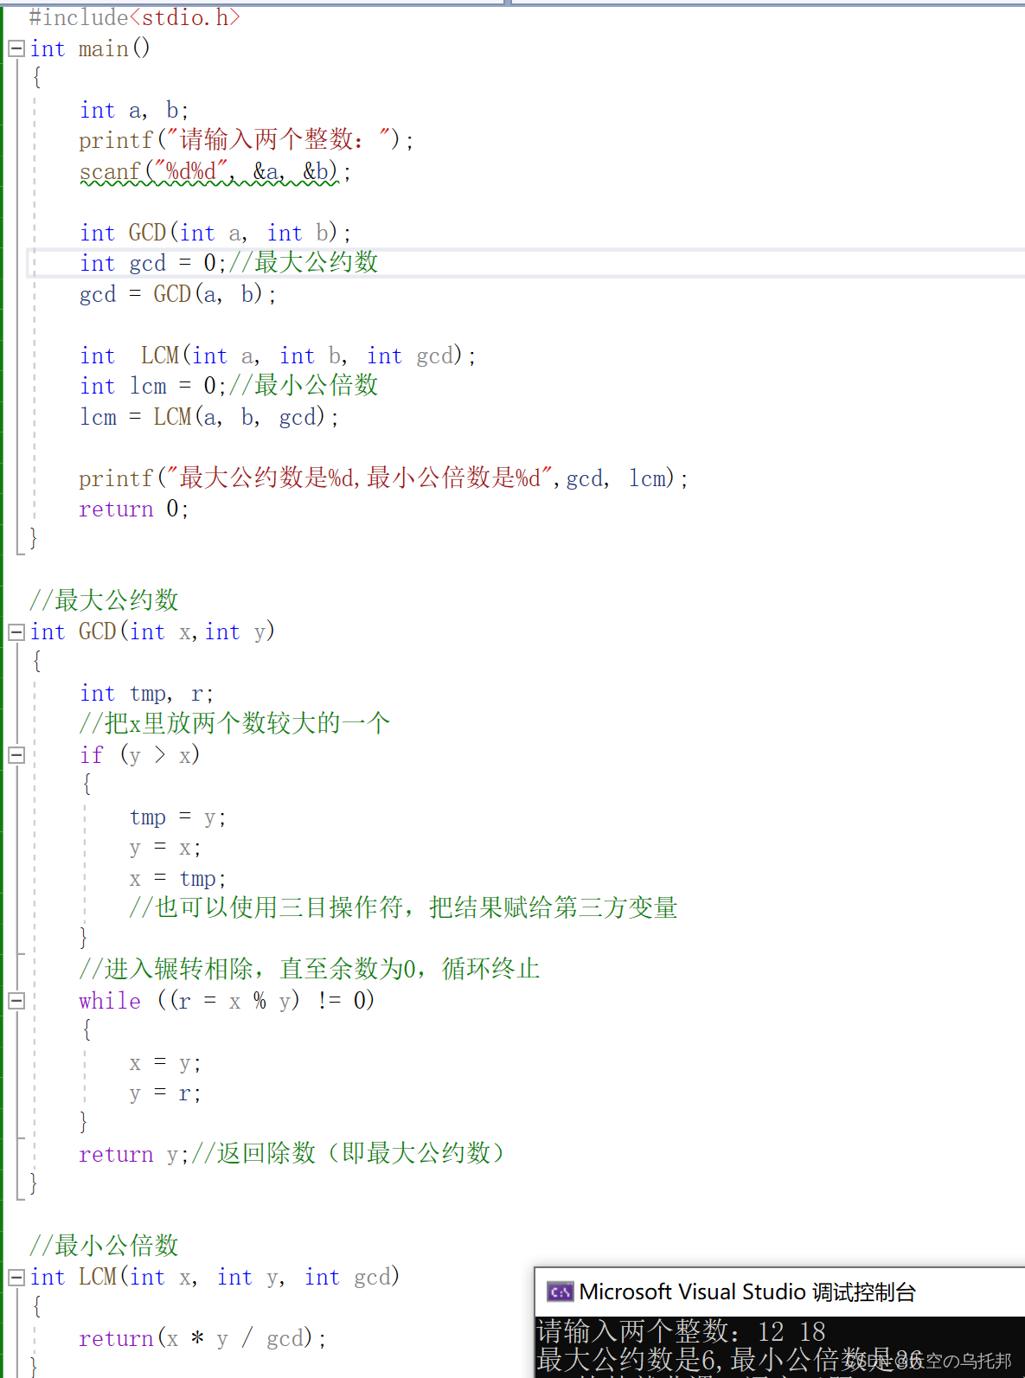The width and height of the screenshot is (1025, 1378).
Task: Click the line 'int a, b;'
Action: (134, 111)
